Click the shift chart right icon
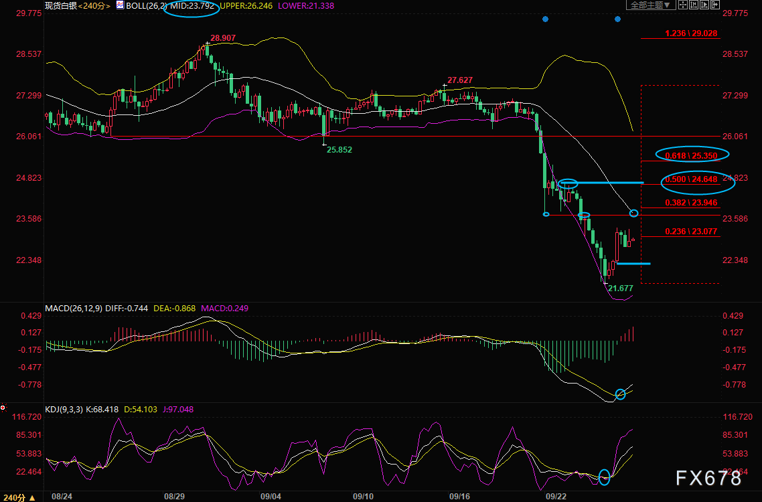Screen dimensions: 762x502 pyautogui.click(x=715, y=5)
